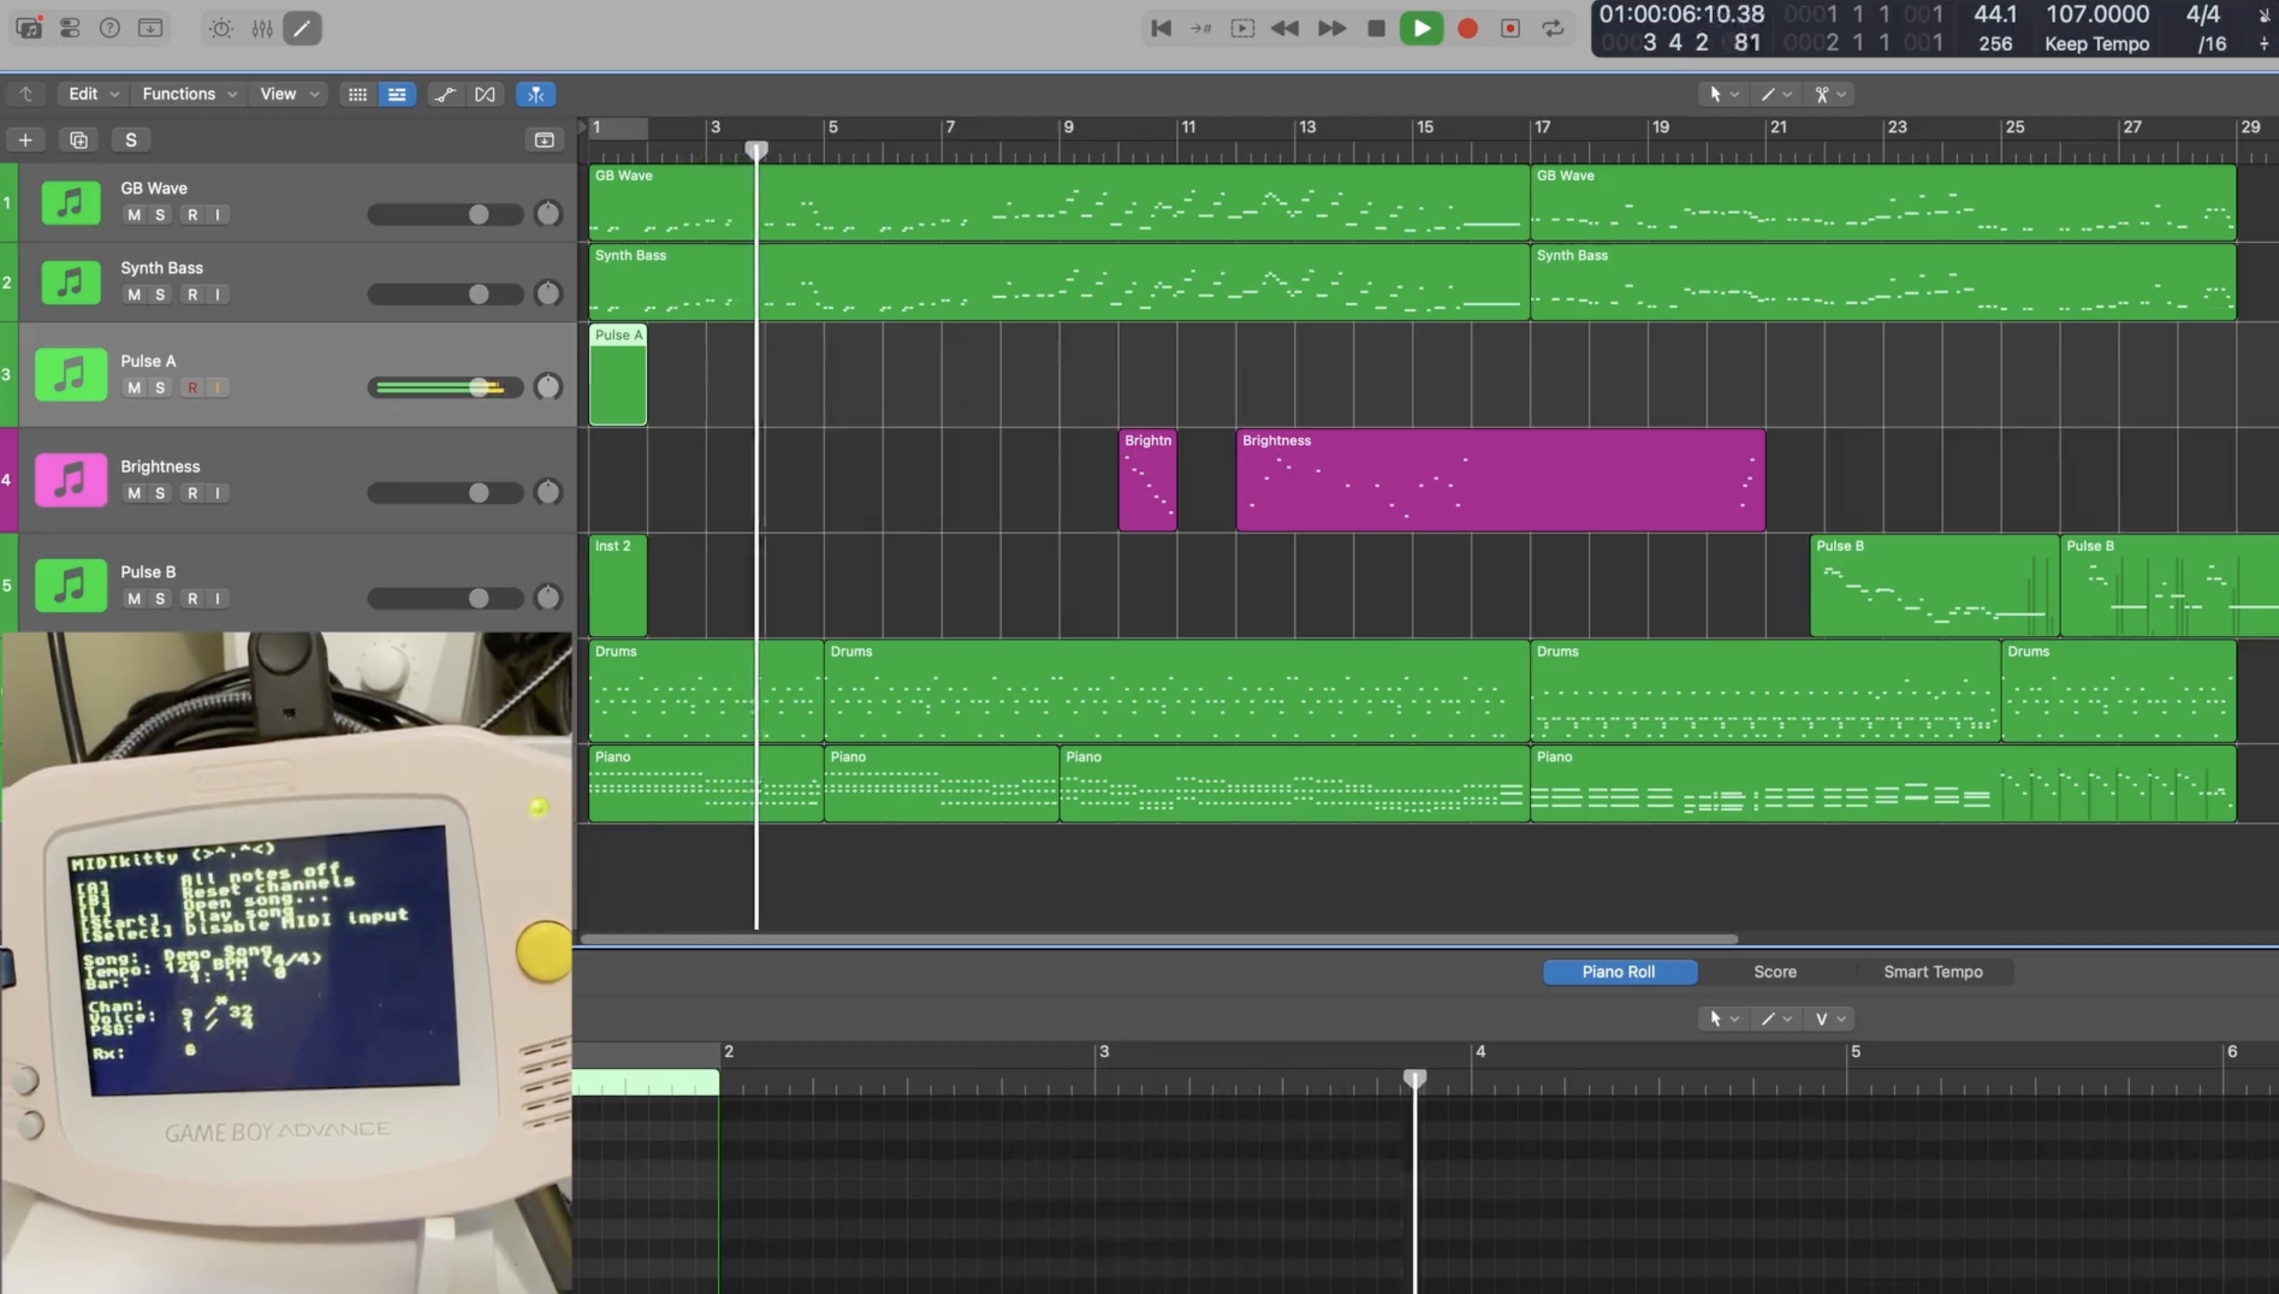Toggle input monitoring on Brightness track
This screenshot has height=1294, width=2279.
pyautogui.click(x=218, y=493)
